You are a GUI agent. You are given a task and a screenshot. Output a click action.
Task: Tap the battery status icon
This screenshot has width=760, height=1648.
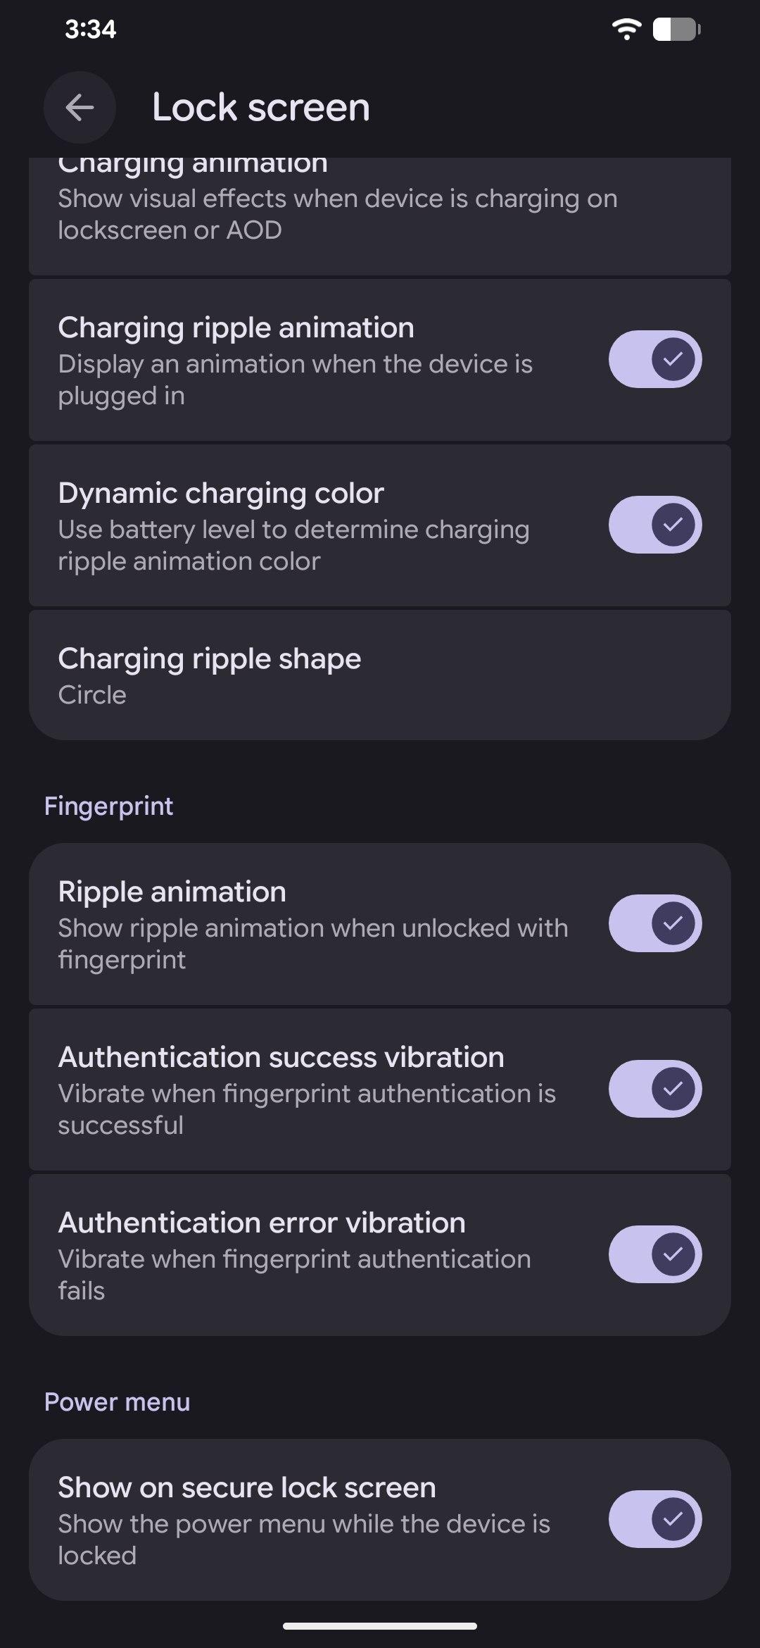pos(676,30)
